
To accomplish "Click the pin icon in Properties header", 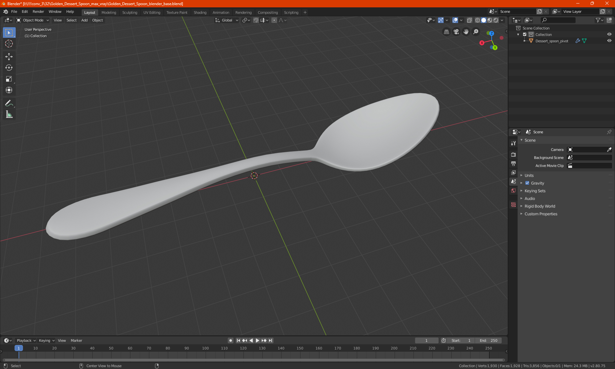I will (x=609, y=132).
